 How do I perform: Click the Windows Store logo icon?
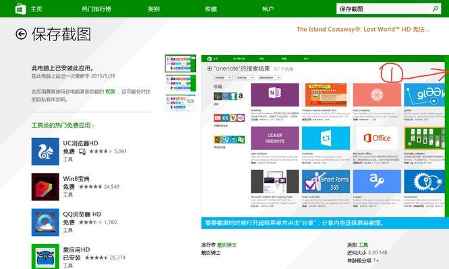[20, 9]
